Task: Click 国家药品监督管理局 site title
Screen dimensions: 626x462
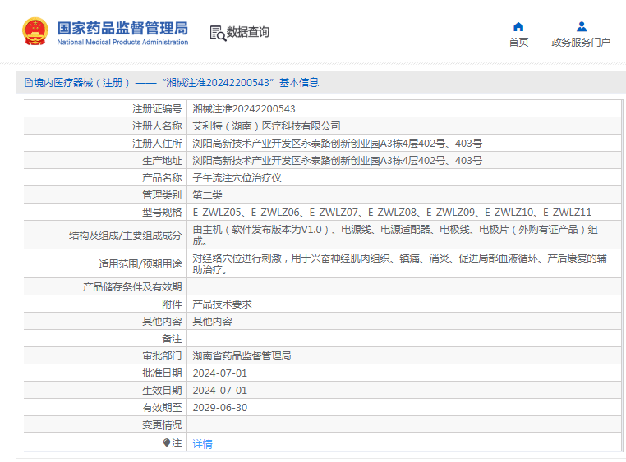Action: (x=122, y=28)
